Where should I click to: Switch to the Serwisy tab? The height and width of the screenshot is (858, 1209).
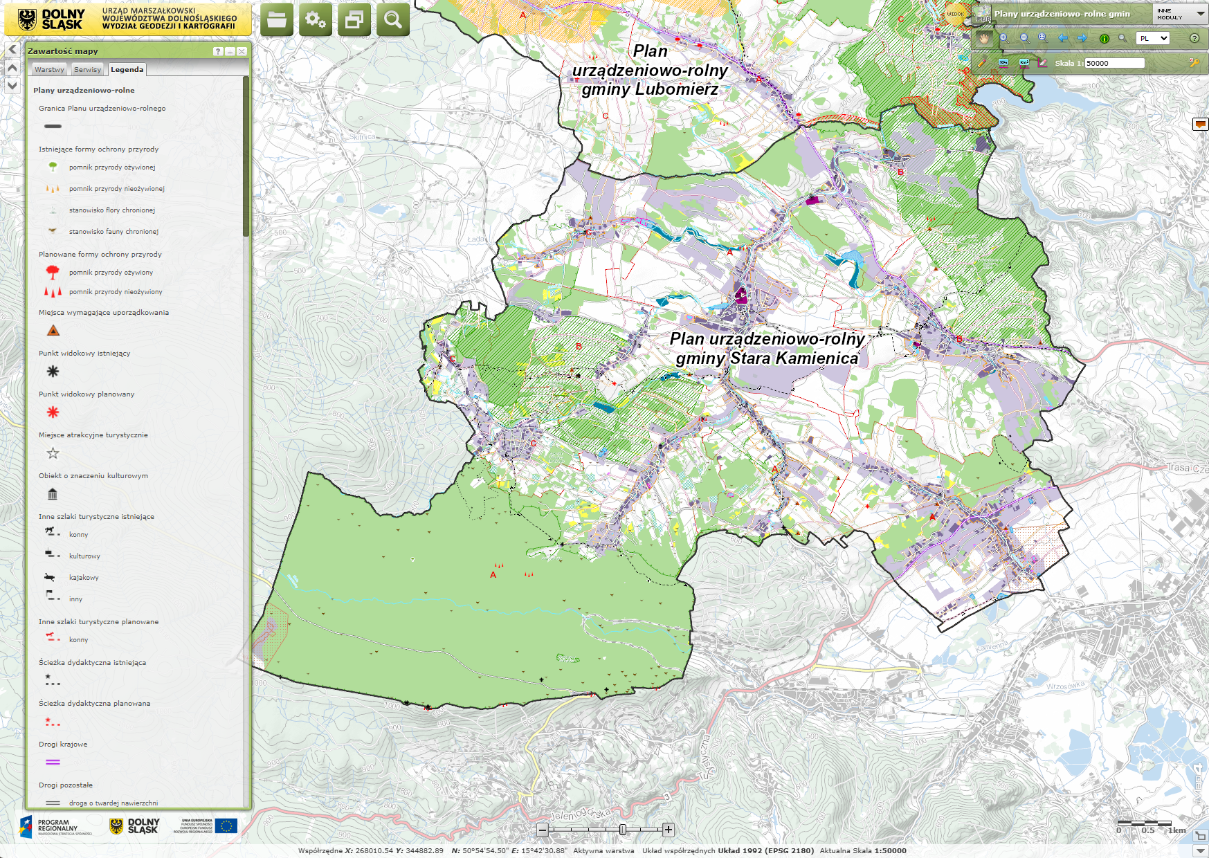(87, 70)
